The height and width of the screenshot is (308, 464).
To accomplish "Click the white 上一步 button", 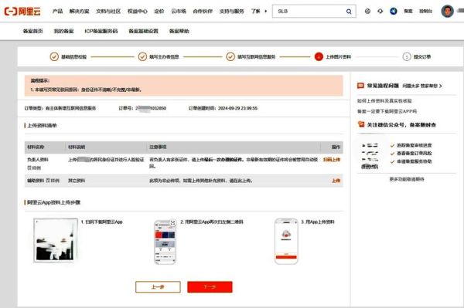I will pyautogui.click(x=158, y=286).
